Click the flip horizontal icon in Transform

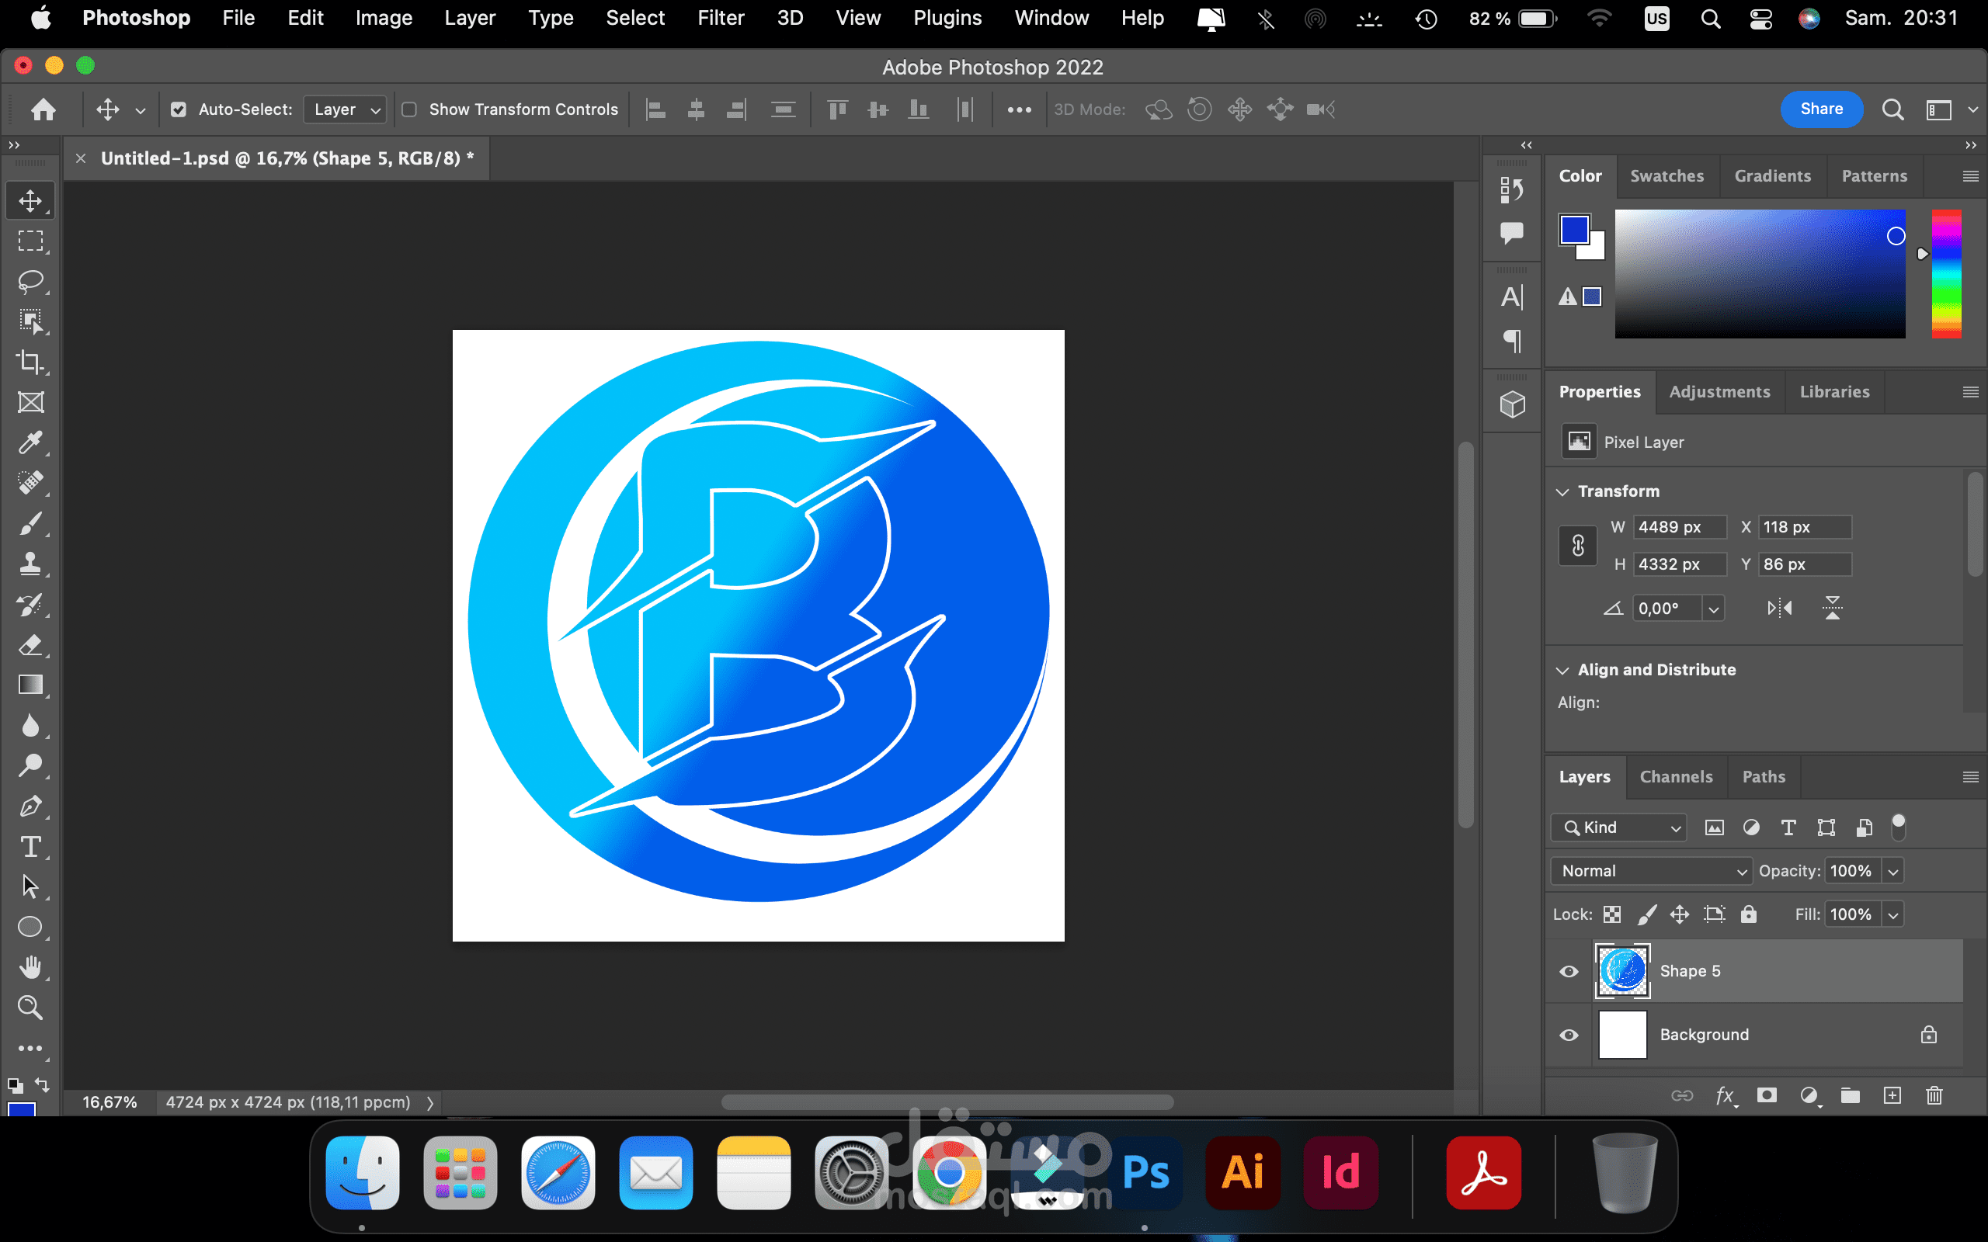1778,609
